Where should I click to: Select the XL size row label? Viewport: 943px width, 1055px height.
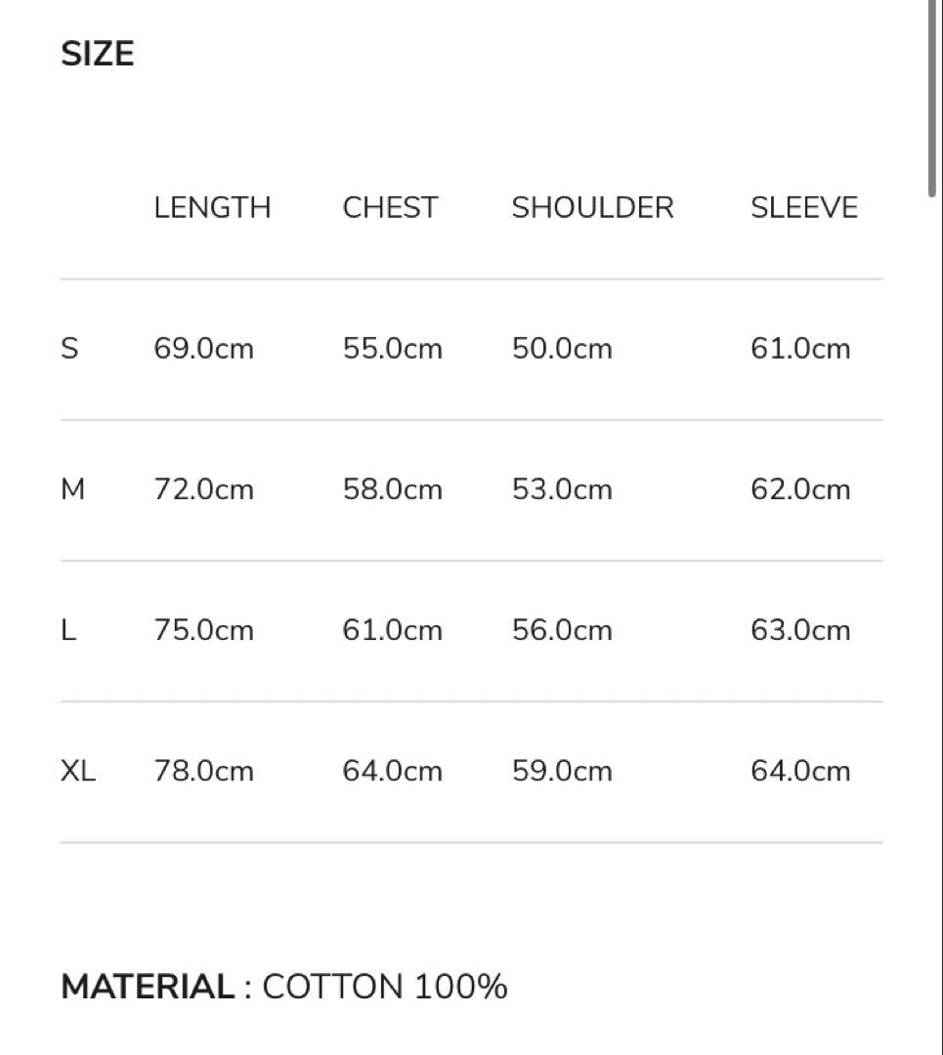point(78,771)
